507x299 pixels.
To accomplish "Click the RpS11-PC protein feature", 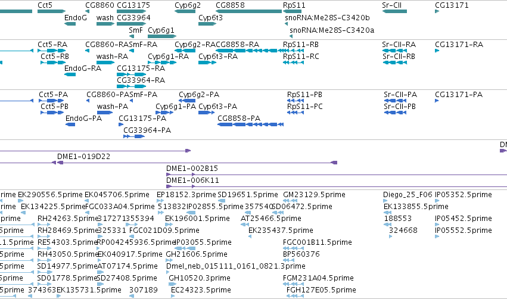I will pyautogui.click(x=296, y=113).
